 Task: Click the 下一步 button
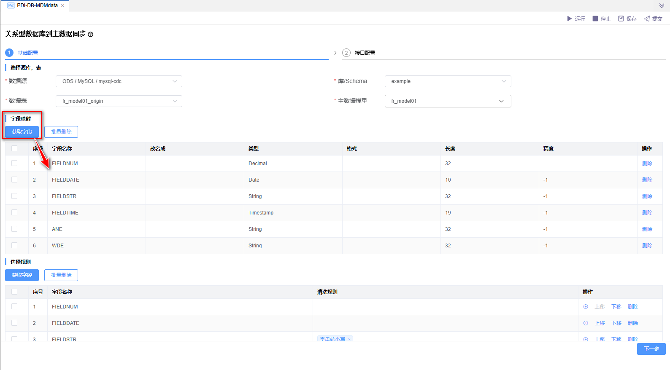point(651,349)
